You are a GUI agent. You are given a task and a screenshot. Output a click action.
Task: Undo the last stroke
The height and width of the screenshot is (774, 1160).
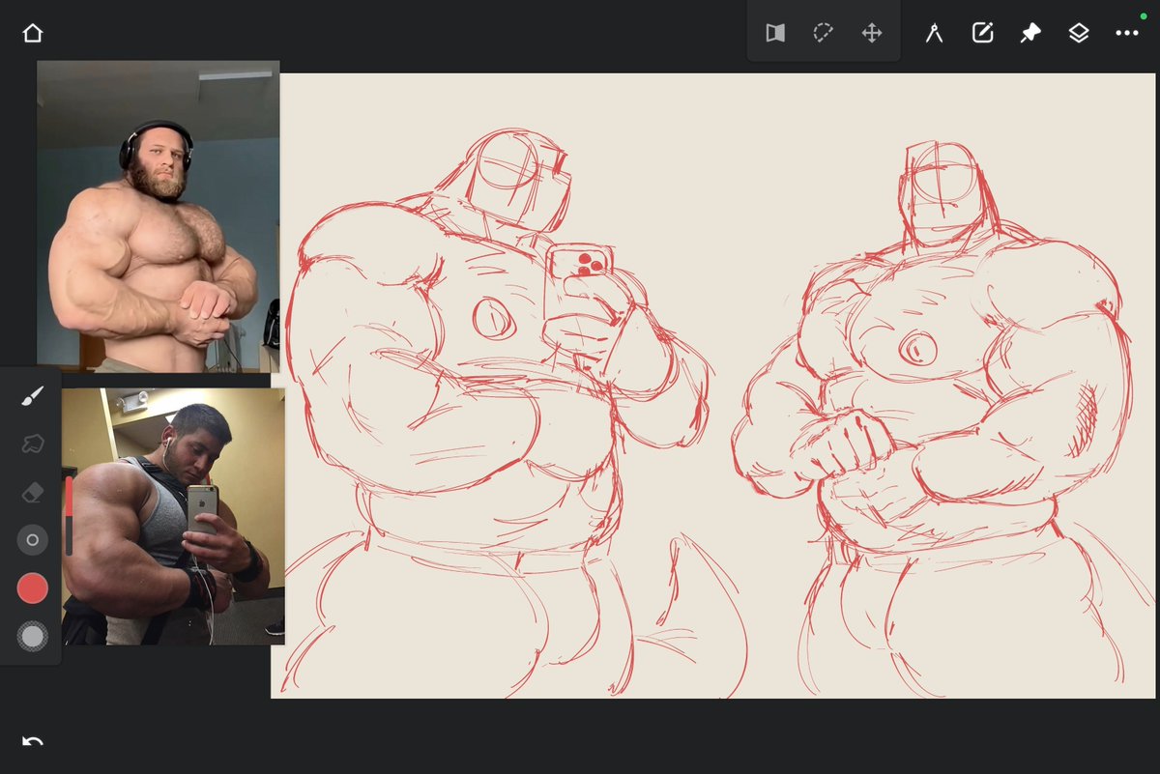tap(32, 741)
